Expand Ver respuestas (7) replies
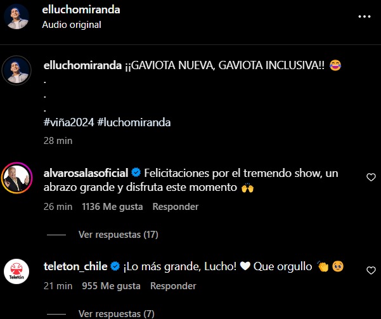This screenshot has width=381, height=319. pyautogui.click(x=116, y=314)
